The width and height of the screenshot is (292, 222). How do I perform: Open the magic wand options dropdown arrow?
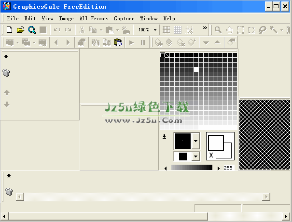click(281, 30)
